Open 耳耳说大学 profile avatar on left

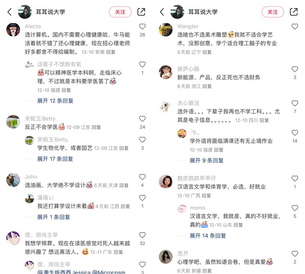click(x=25, y=12)
